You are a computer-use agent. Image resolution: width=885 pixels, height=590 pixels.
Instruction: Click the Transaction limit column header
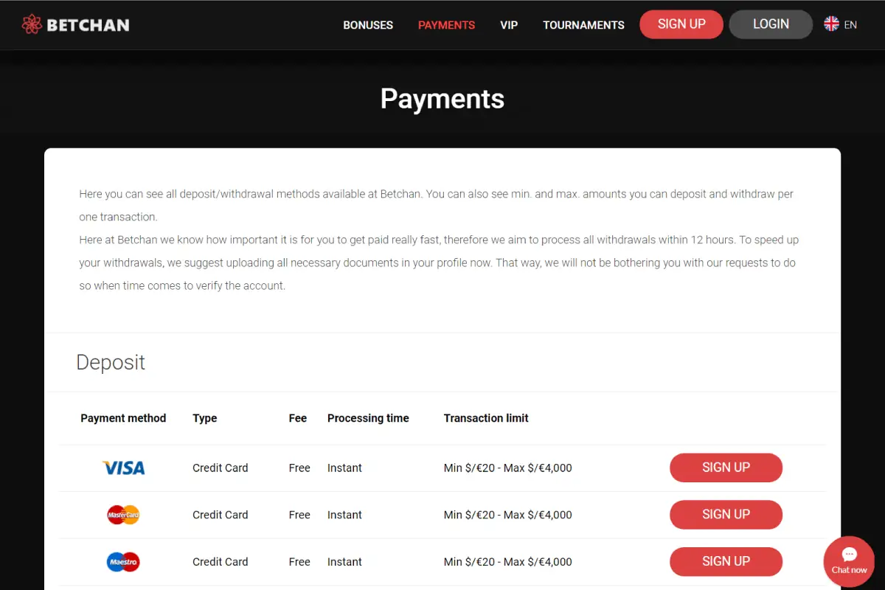coord(486,418)
